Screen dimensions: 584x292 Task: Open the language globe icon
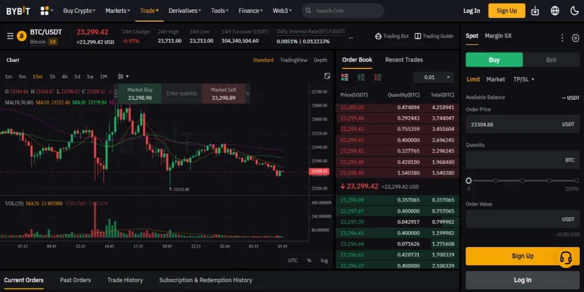(555, 11)
